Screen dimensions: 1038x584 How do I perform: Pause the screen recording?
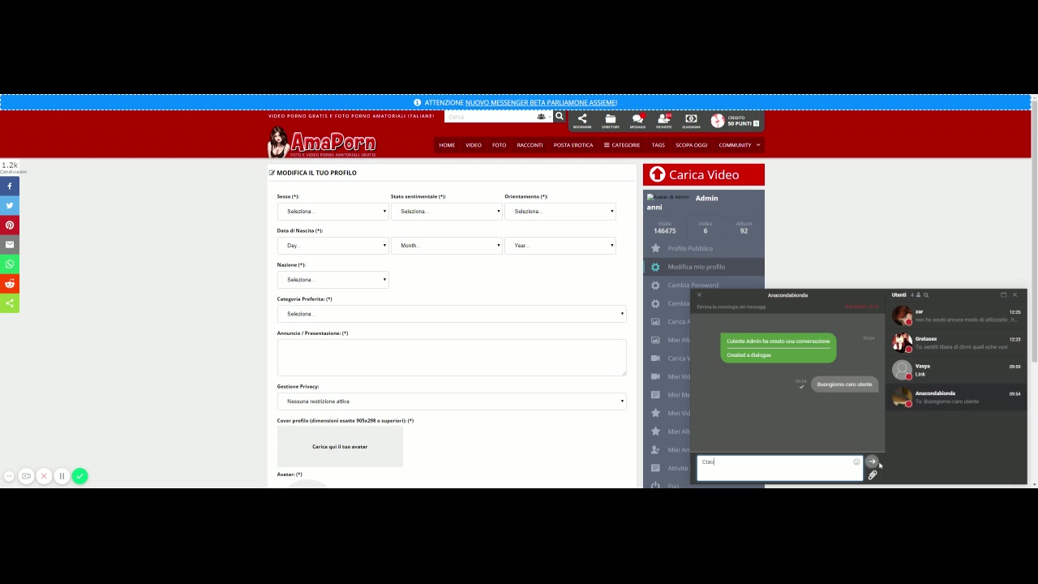[62, 476]
